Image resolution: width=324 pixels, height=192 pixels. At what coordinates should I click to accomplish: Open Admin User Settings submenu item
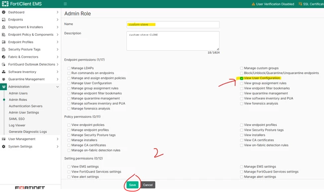24,112
